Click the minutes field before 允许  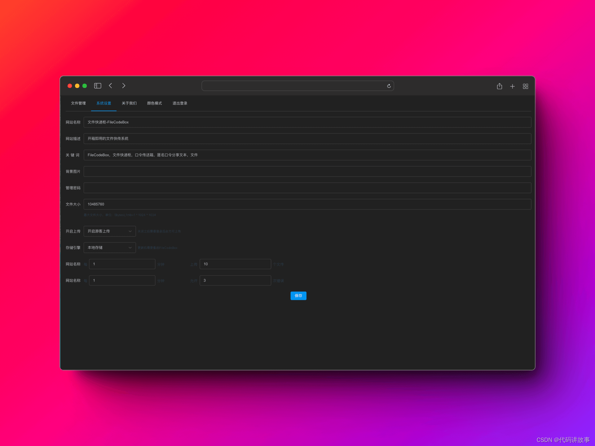(122, 280)
